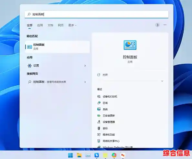
Task: Switch to the 全部 tab
Action: (29, 25)
